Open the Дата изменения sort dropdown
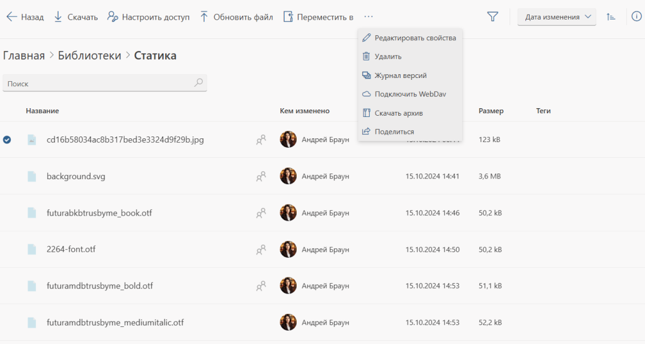The image size is (645, 344). pyautogui.click(x=557, y=17)
